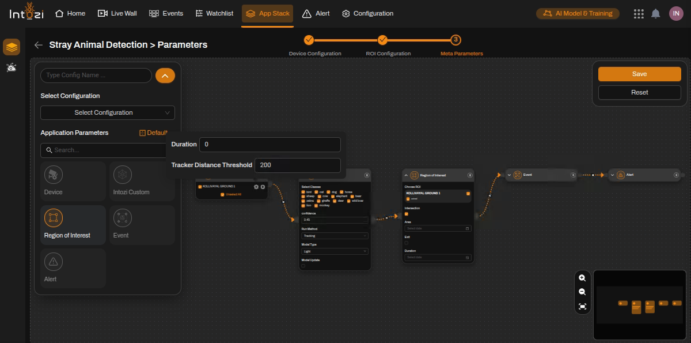The width and height of the screenshot is (691, 343).
Task: Toggle the wild boar class checkbox
Action: (348, 201)
